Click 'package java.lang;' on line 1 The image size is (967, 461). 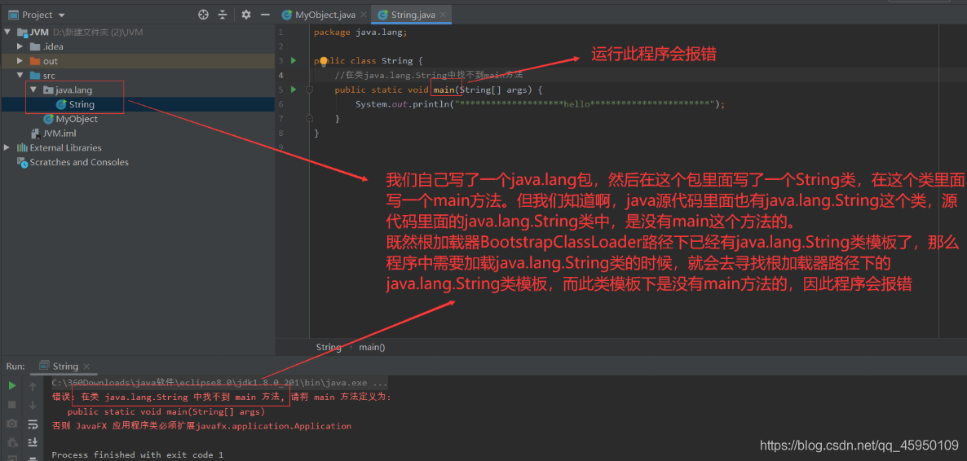click(x=360, y=32)
